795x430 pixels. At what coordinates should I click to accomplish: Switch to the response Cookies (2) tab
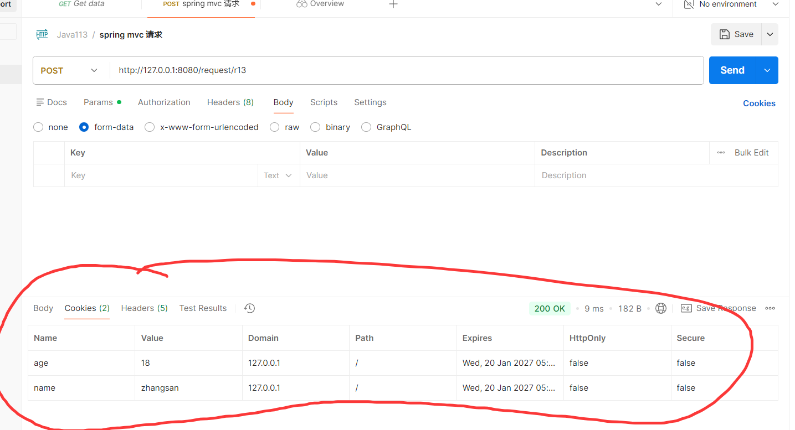point(87,308)
